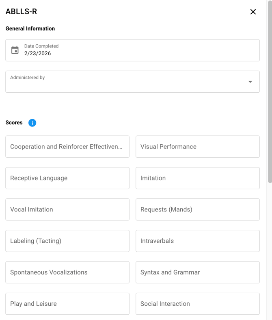Click the Visual Performance score field

pyautogui.click(x=197, y=147)
